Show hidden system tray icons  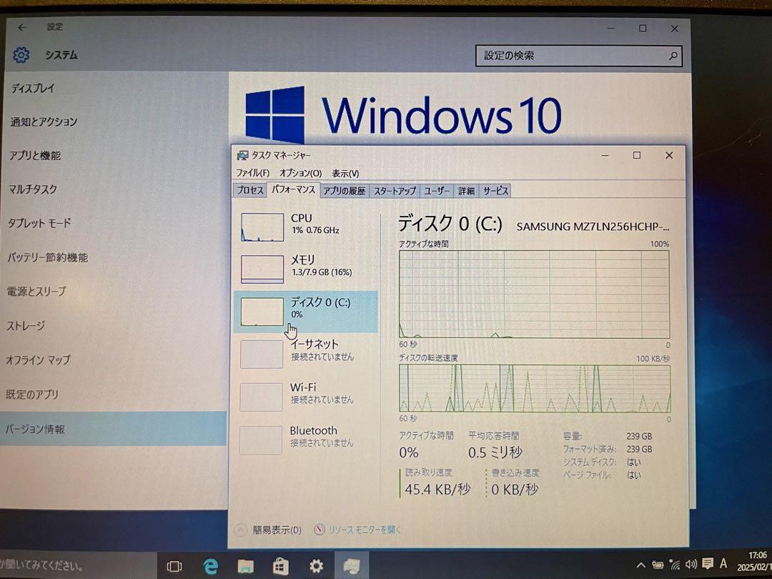point(640,565)
